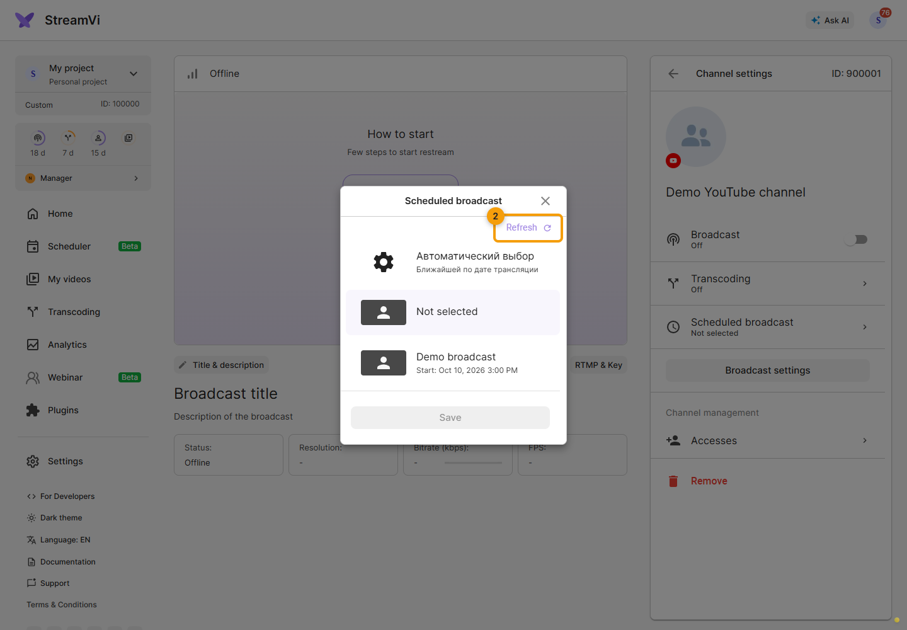Screen dimensions: 907x630
Task: Toggle the Broadcast switch on
Action: pyautogui.click(x=857, y=239)
